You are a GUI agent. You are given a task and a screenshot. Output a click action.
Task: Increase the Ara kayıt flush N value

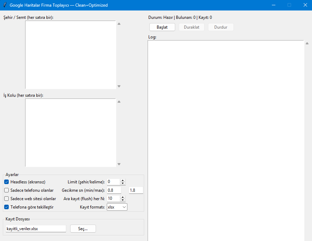[x=123, y=197]
